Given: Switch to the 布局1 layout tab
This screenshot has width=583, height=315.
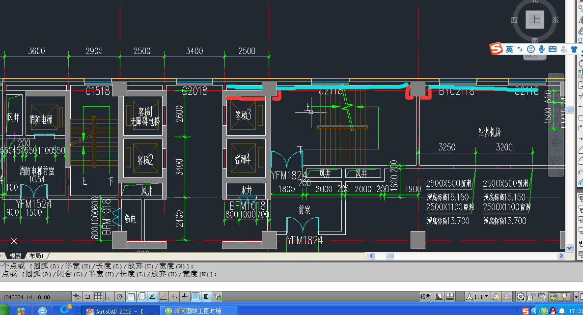Looking at the screenshot, I should click(36, 256).
